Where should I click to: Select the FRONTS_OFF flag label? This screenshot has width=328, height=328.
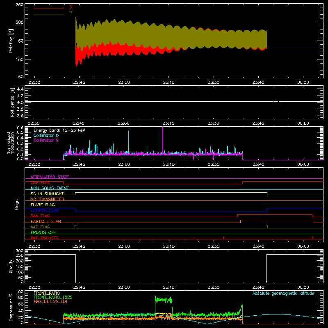click(x=43, y=232)
